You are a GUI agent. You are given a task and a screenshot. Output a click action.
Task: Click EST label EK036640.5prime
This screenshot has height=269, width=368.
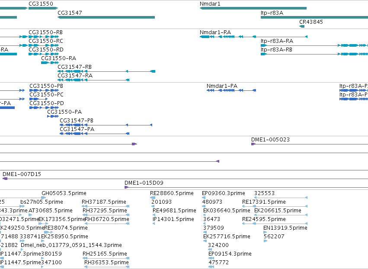(227, 211)
